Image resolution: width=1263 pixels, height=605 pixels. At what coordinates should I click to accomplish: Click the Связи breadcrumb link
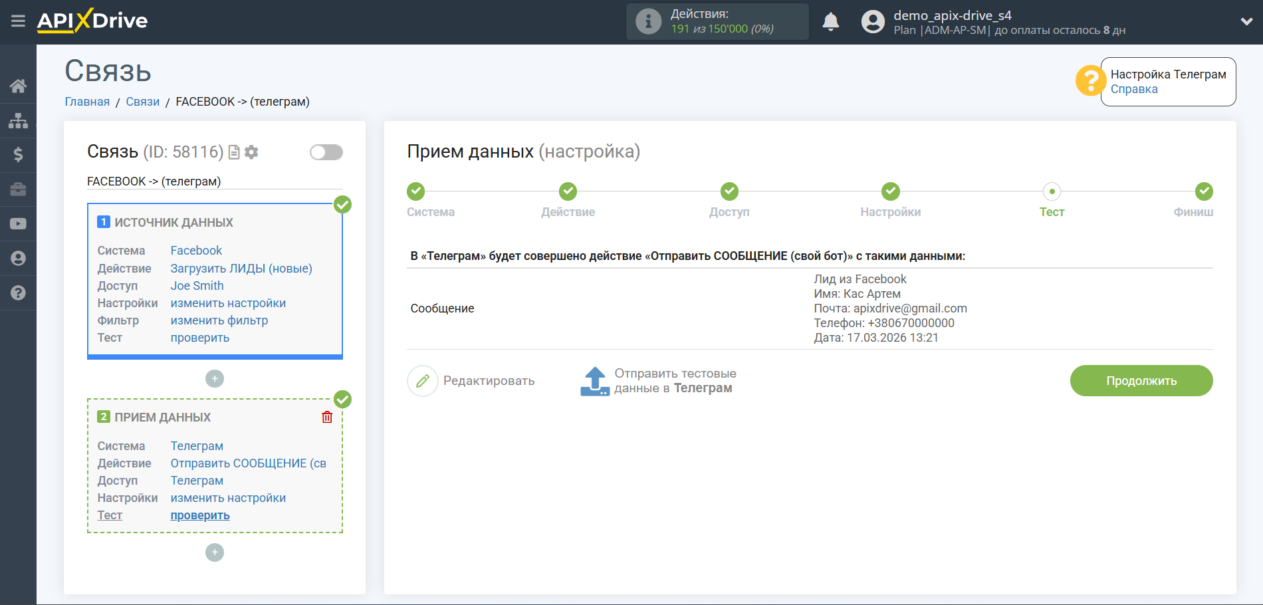[x=142, y=102]
